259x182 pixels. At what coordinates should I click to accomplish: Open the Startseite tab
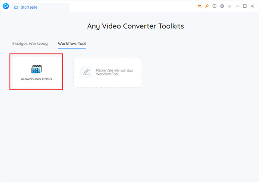(40, 7)
